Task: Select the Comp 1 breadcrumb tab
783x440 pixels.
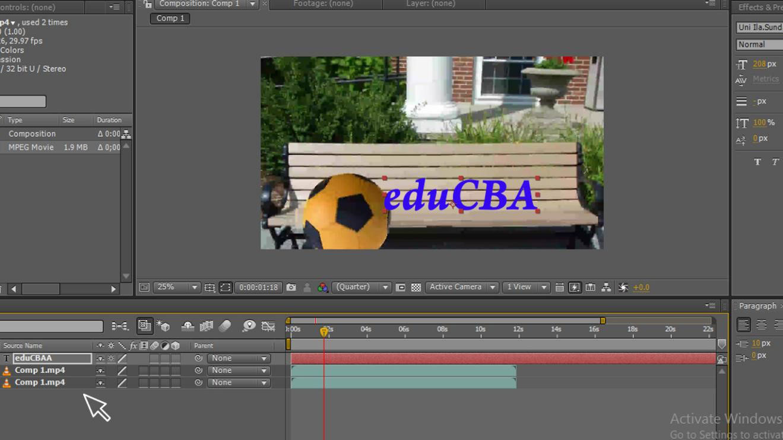Action: click(170, 18)
